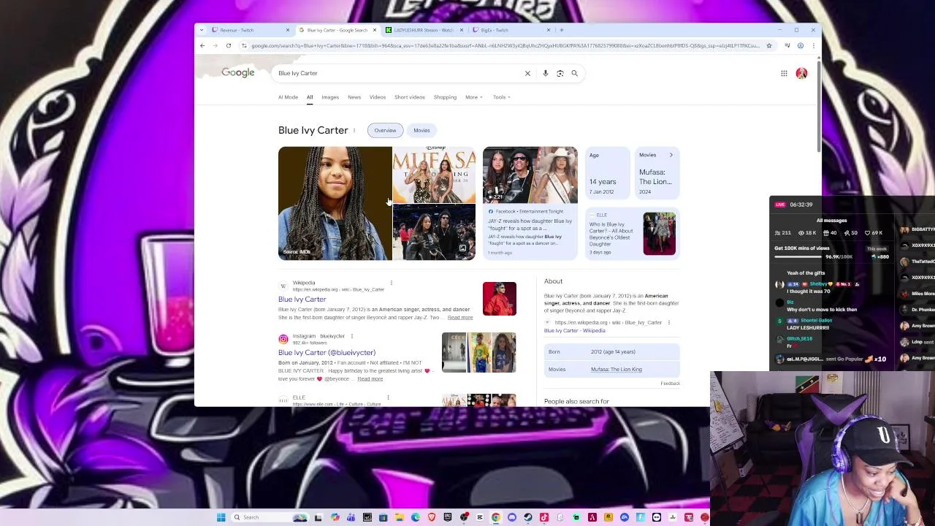Open Blue Ivy Carter - Wikipedia About link

coord(575,331)
